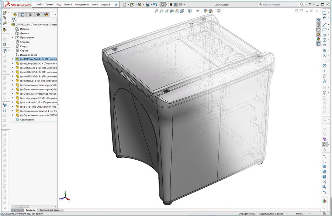This screenshot has height=216, width=332.
Task: Open the View Settings monitor icon
Action: tap(218, 11)
